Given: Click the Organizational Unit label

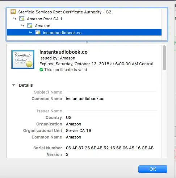Looking at the screenshot, I should point(43,131).
